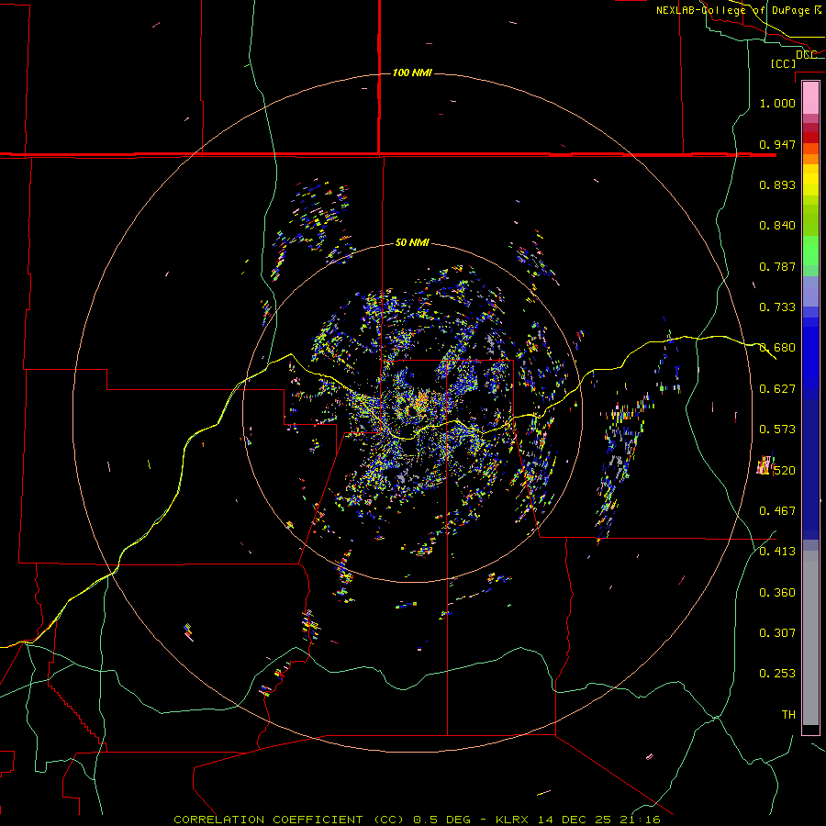Click the 50 NMI range ring label

[412, 242]
